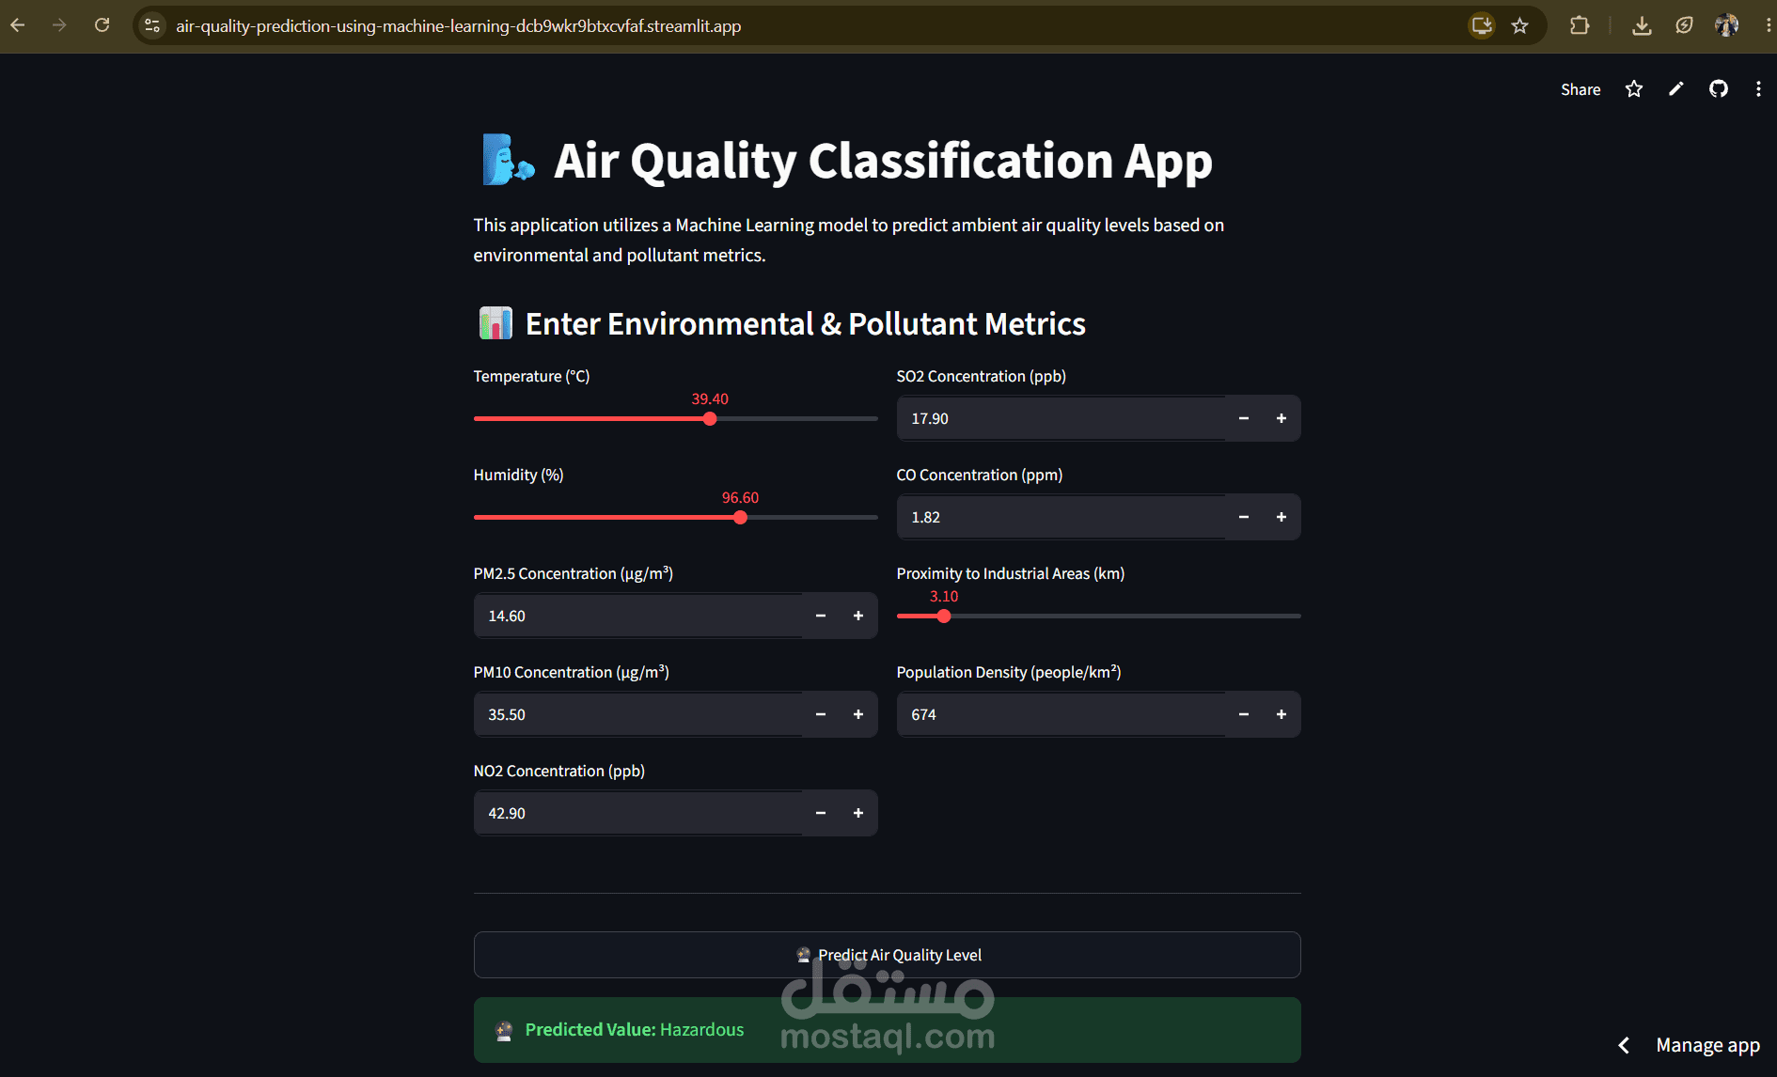Select the Population Density input field

1061,714
